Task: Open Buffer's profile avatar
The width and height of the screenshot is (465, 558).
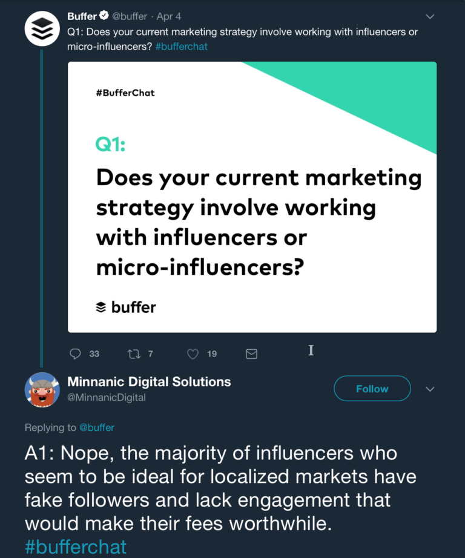Action: tap(41, 28)
